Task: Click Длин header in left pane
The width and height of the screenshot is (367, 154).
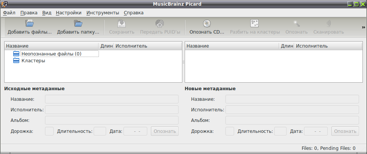Action: point(106,46)
